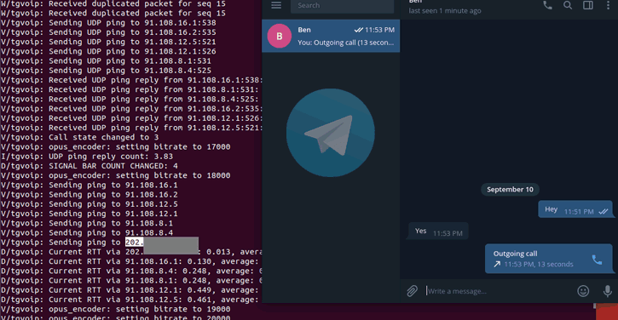Click the 'Hey' message bubble
Image resolution: width=618 pixels, height=320 pixels.
click(575, 209)
